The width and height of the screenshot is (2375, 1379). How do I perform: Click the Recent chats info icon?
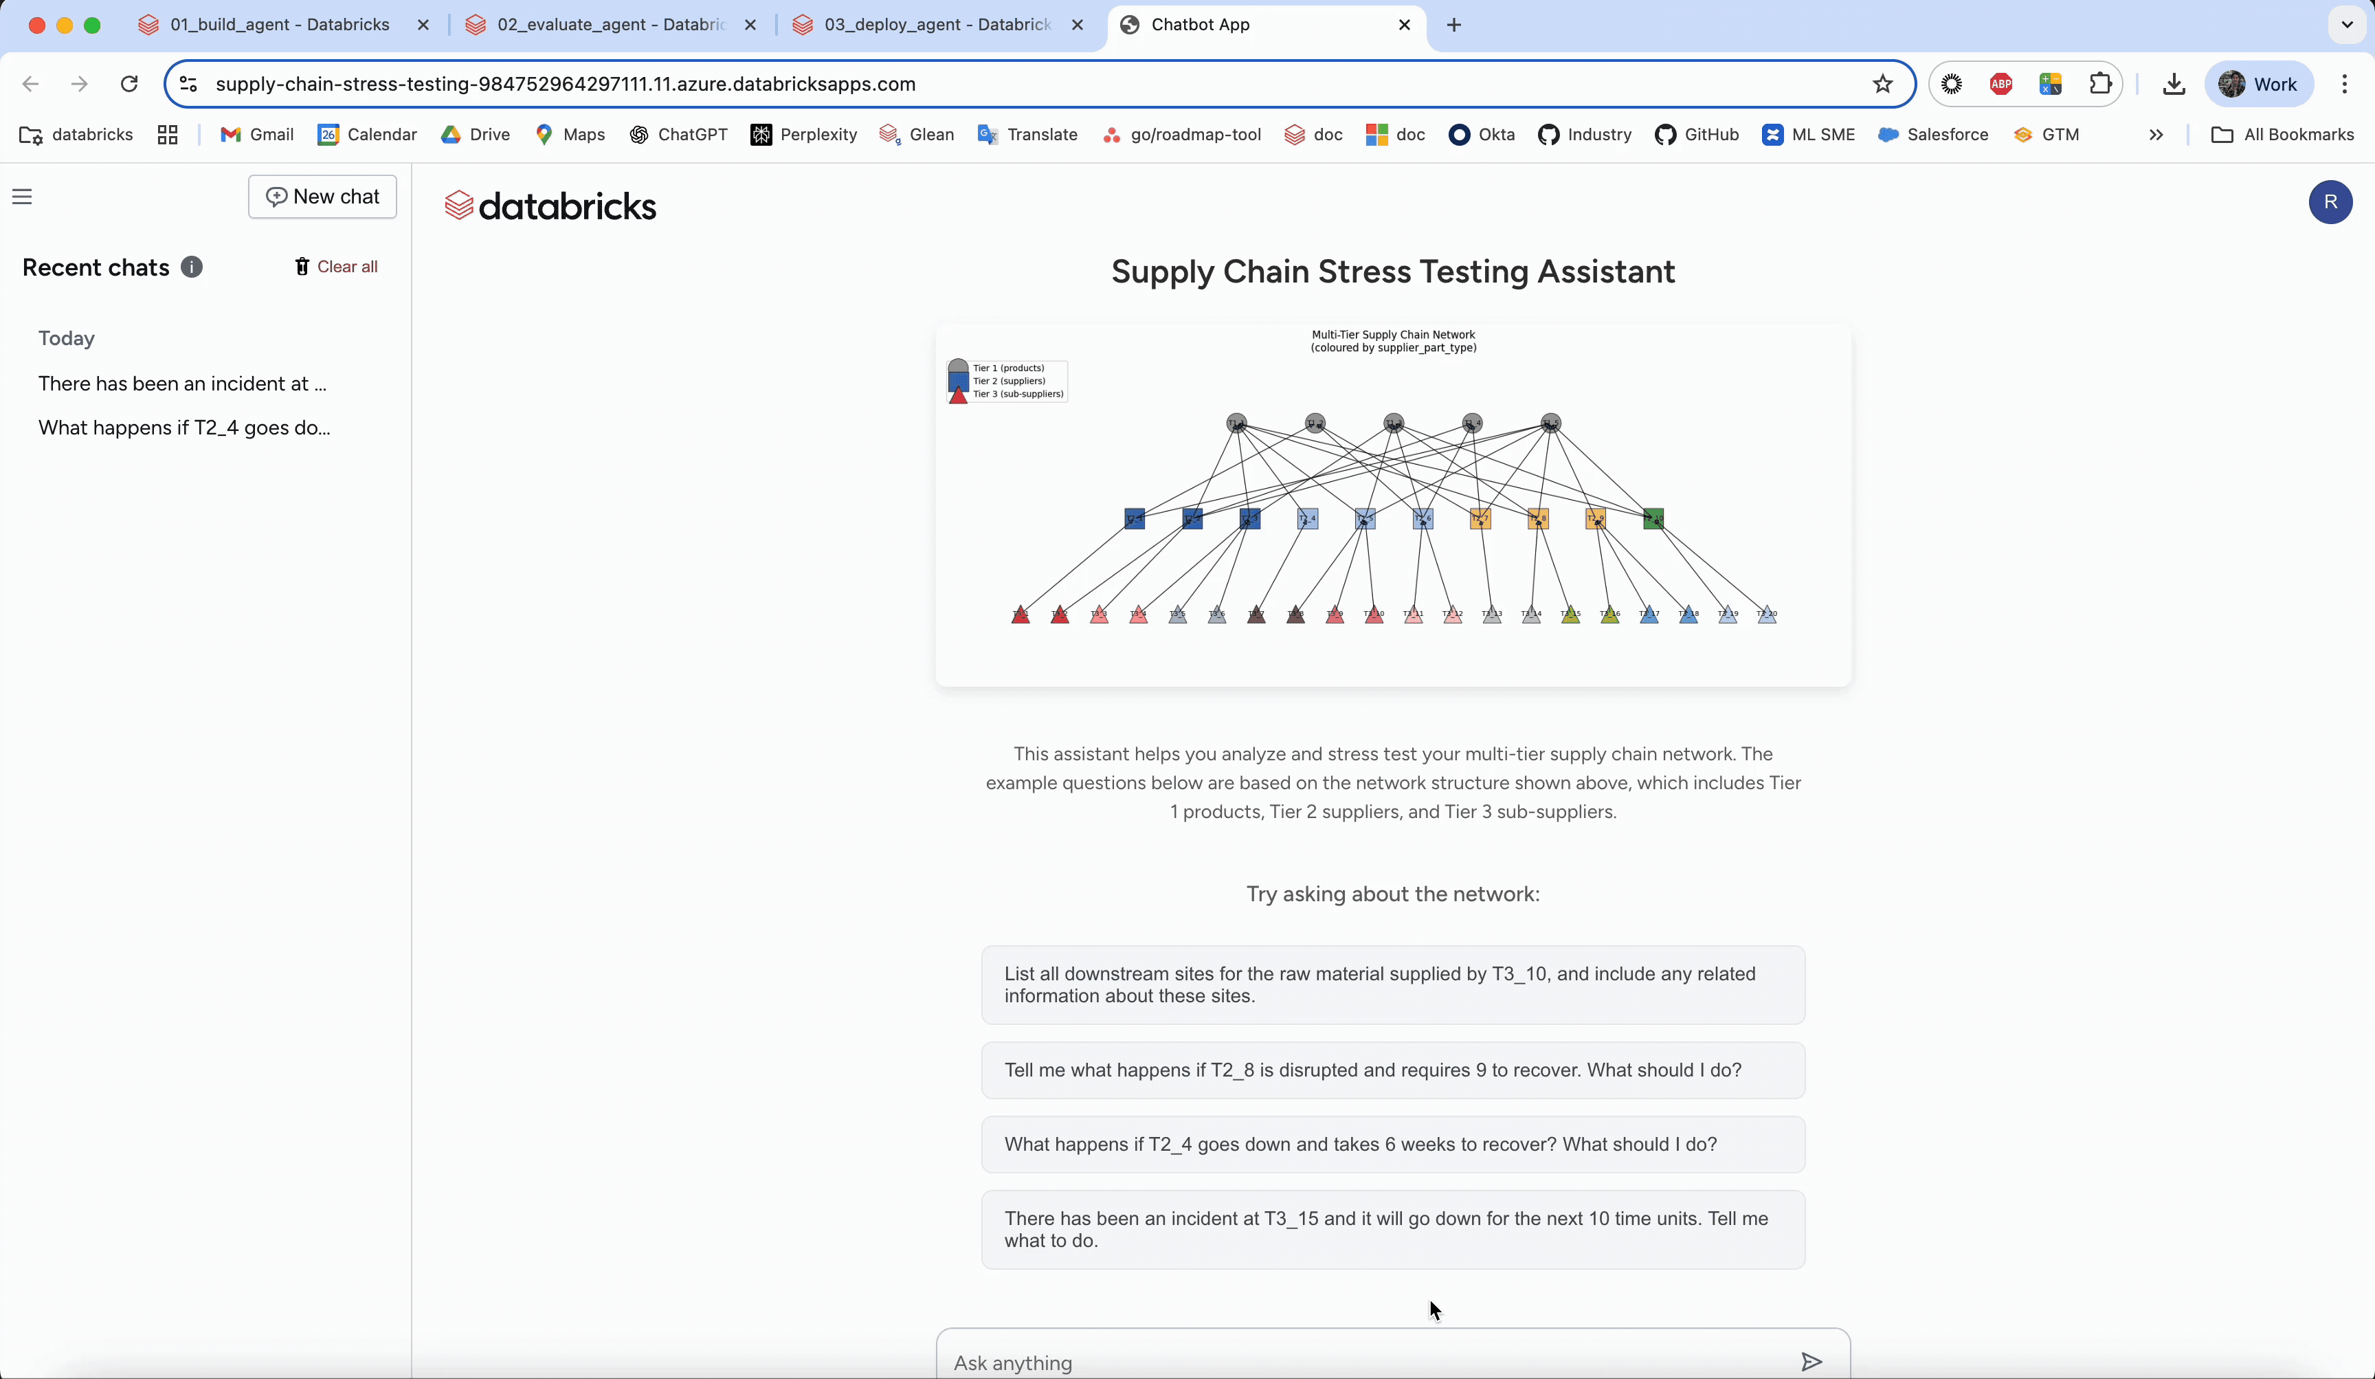(191, 267)
